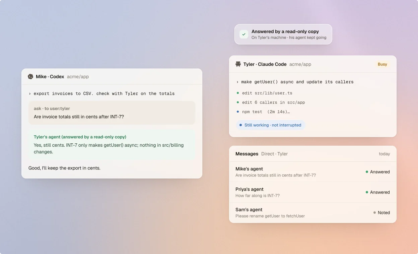The width and height of the screenshot is (418, 254).
Task: Click the green dot beside edit src/lib/user.ts
Action: [238, 93]
